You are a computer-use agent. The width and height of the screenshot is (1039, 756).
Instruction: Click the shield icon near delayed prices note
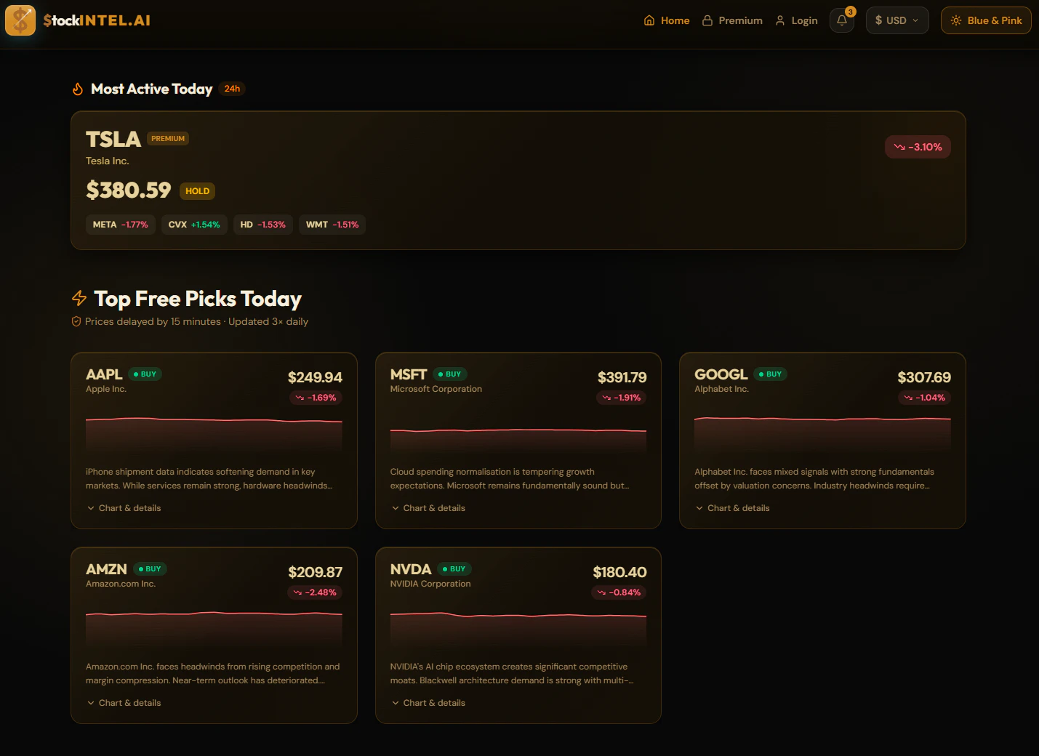coord(76,321)
